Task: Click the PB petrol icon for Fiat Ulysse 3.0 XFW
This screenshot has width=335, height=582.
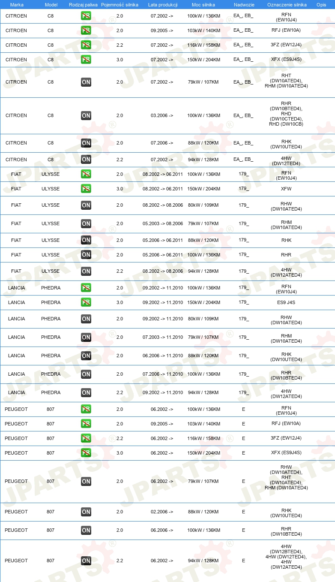Action: pyautogui.click(x=86, y=189)
